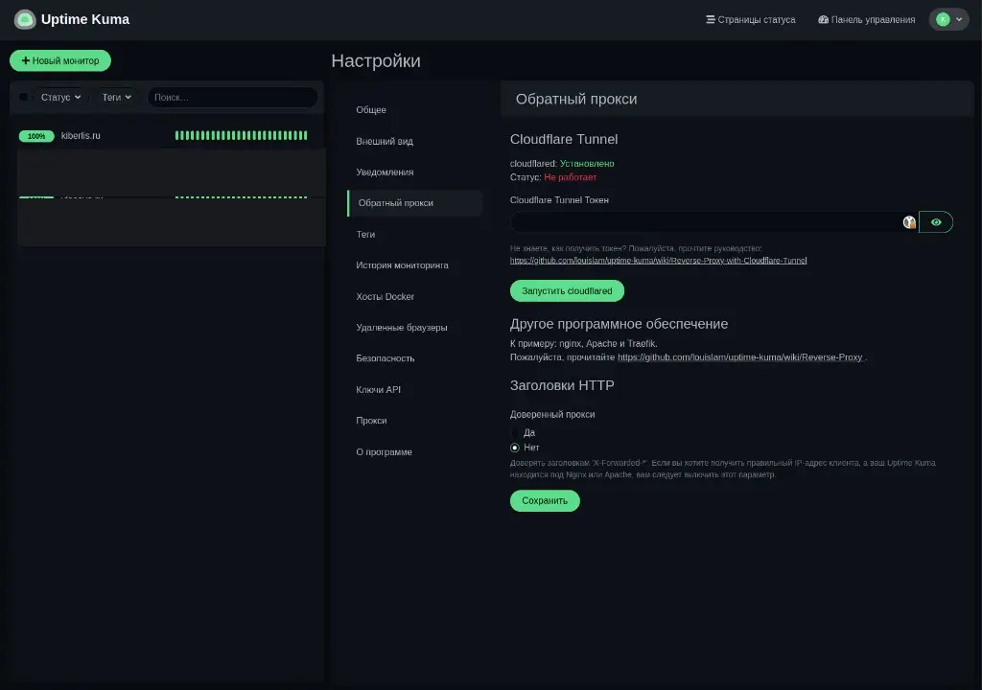Open Удаленные браузеры settings section
The width and height of the screenshot is (982, 690).
pyautogui.click(x=414, y=327)
